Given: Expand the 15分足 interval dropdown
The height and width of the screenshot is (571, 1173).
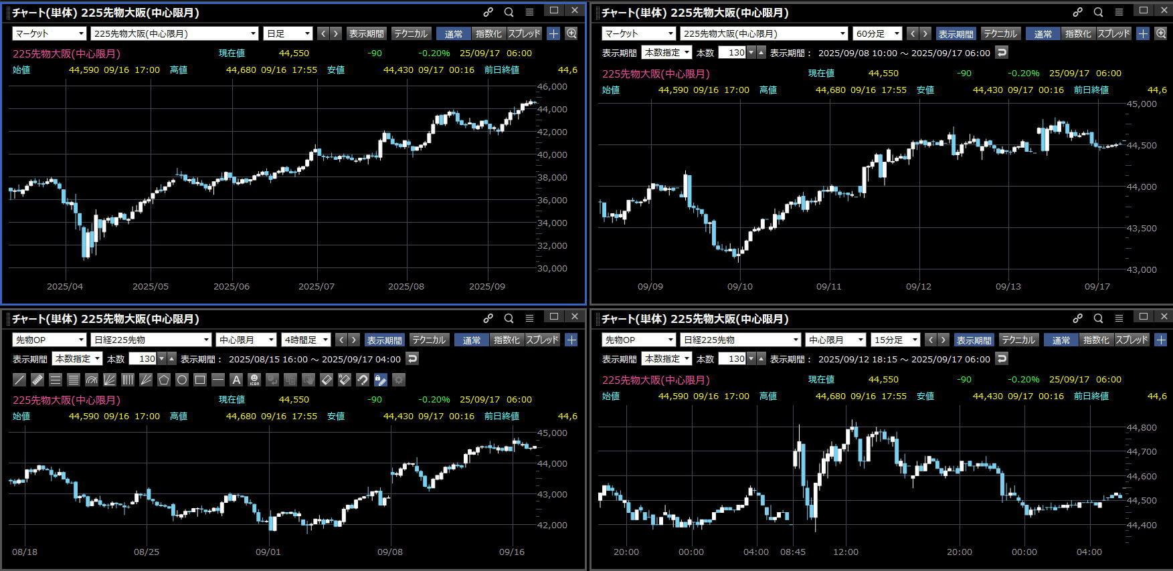Looking at the screenshot, I should (x=895, y=340).
